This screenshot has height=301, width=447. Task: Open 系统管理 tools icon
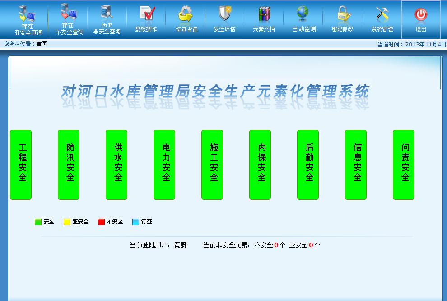coord(382,14)
